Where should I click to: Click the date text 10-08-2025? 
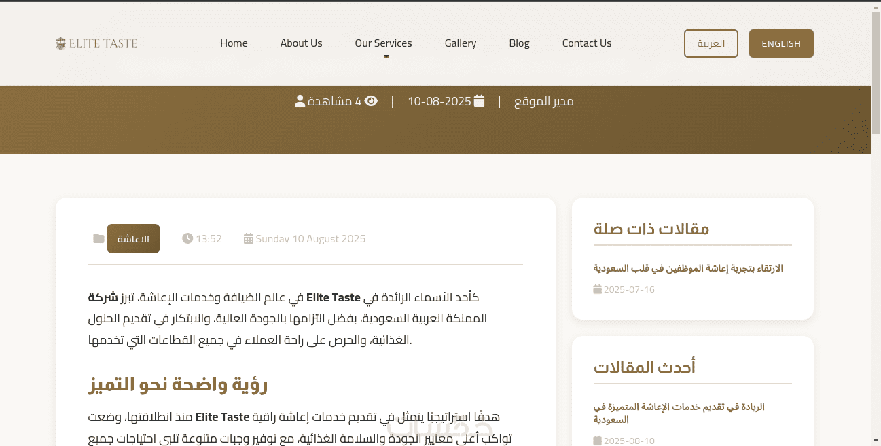[x=439, y=101]
